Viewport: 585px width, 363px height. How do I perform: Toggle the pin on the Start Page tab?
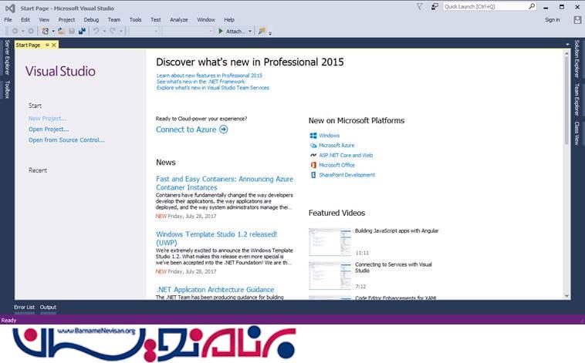47,45
